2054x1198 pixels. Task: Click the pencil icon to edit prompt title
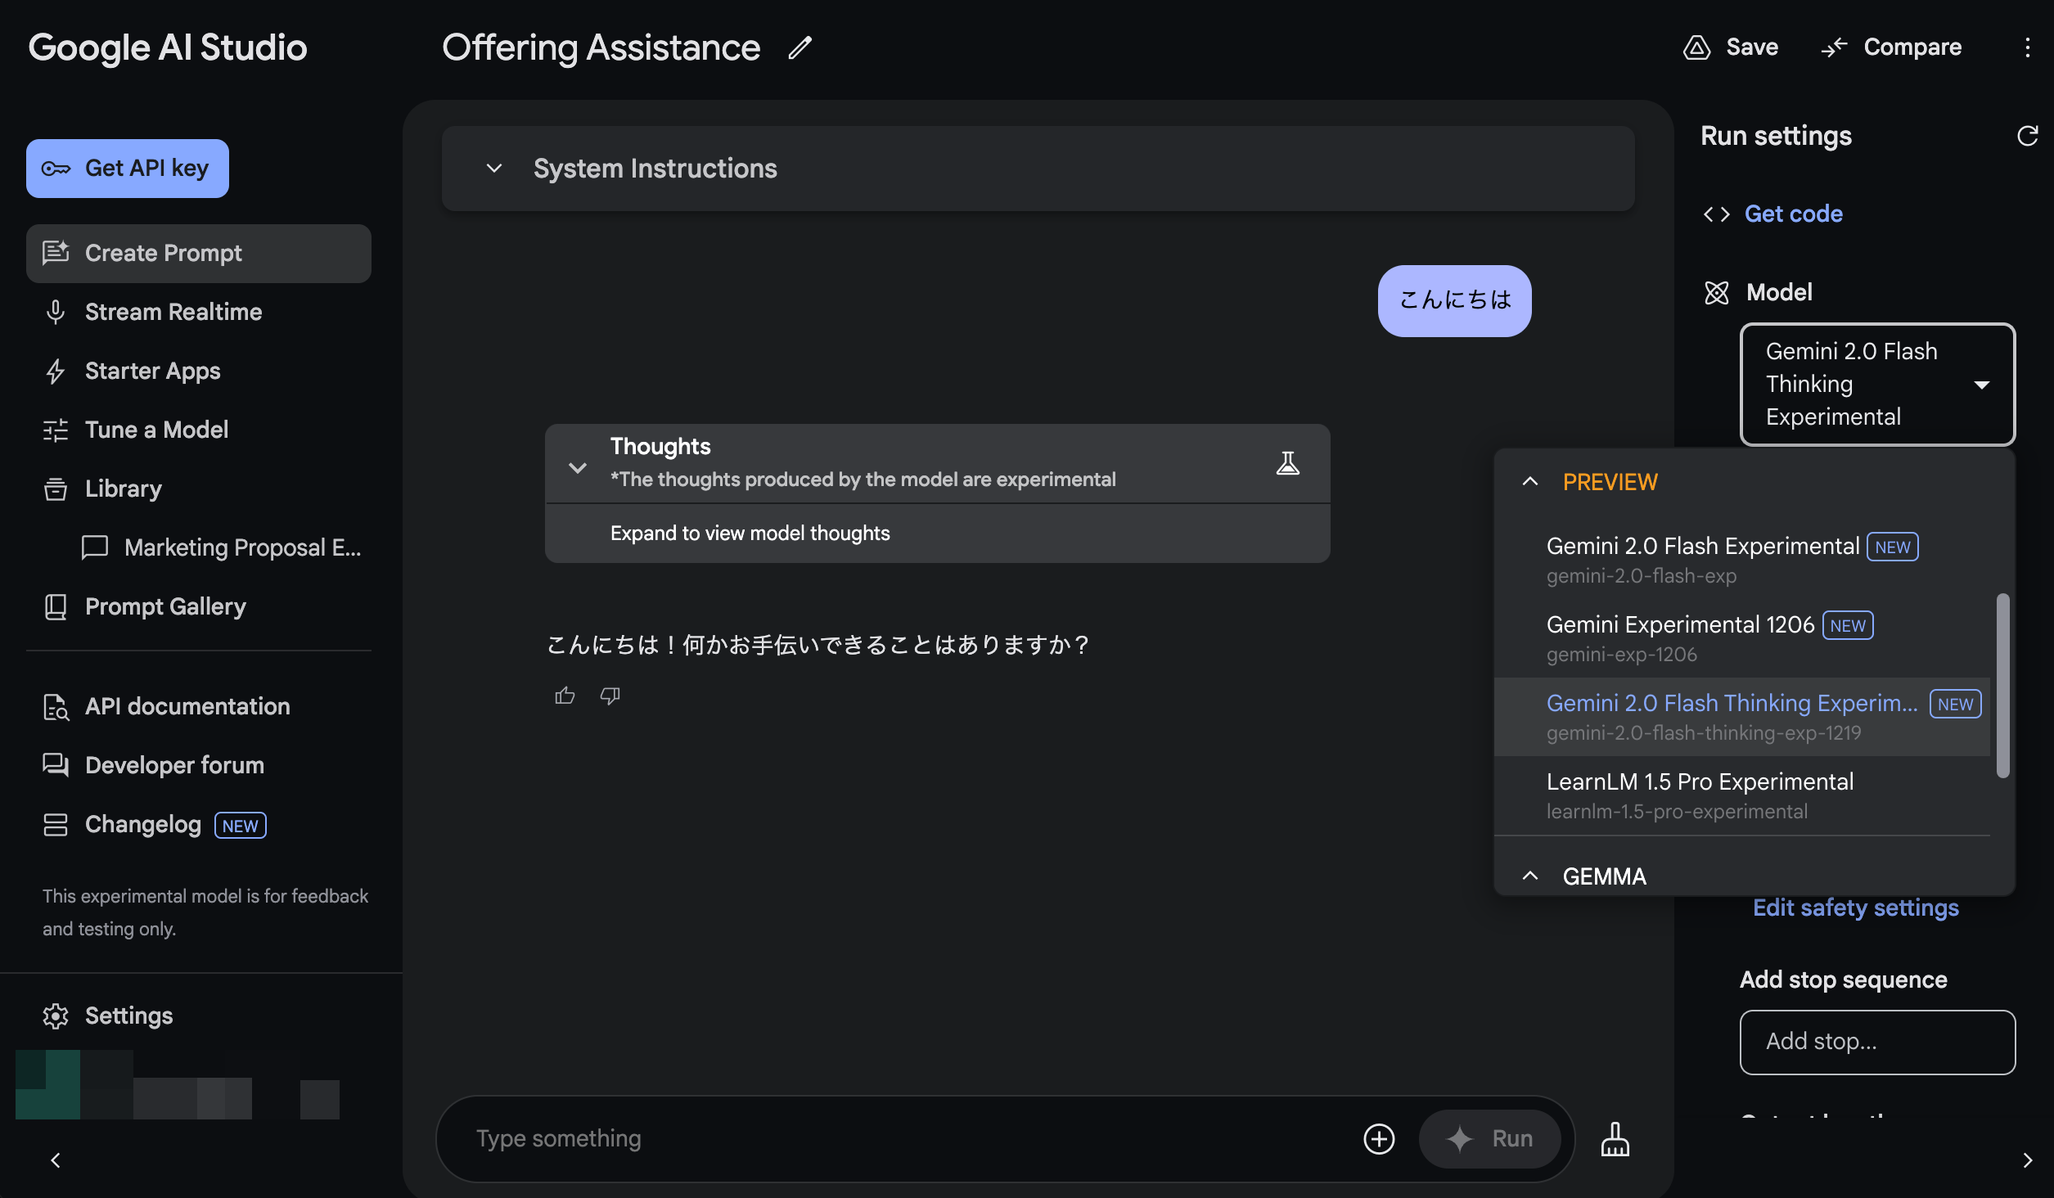click(800, 47)
